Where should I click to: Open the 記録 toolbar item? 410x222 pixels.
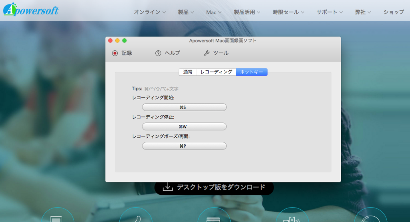(x=122, y=53)
